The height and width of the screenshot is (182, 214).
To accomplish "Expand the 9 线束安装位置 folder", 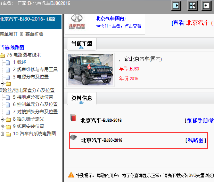I will click(2, 127).
